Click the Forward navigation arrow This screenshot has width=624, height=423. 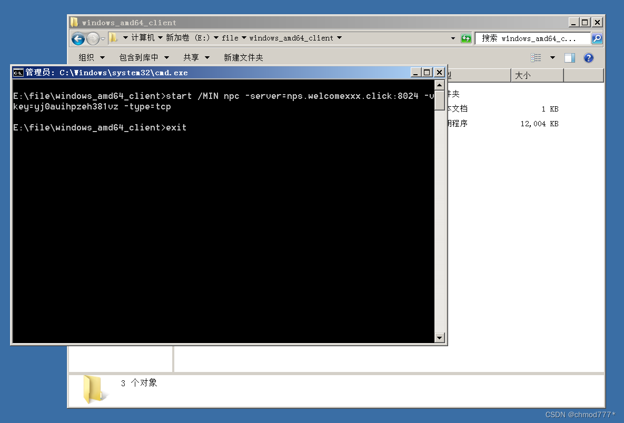point(93,38)
